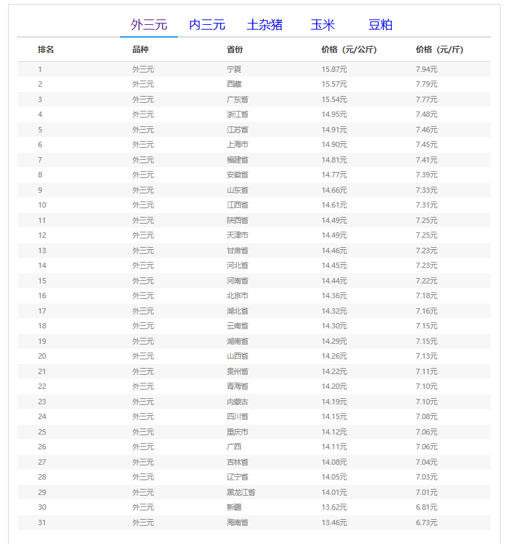514x544 pixels.
Task: Select the 江苏省 cell
Action: pyautogui.click(x=238, y=130)
